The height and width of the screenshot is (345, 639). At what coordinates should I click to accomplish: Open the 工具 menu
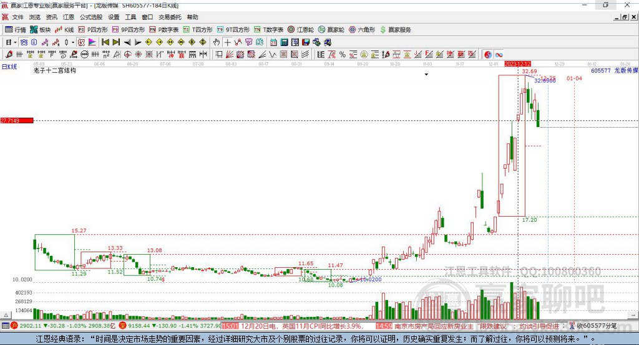[130, 17]
